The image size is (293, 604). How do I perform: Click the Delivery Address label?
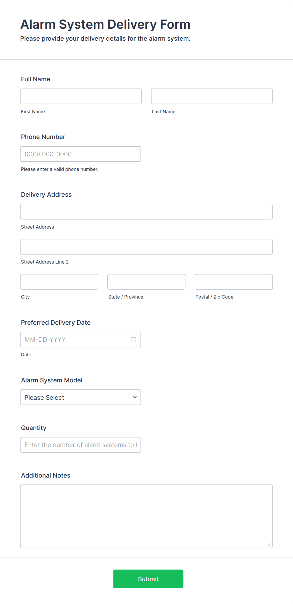46,195
